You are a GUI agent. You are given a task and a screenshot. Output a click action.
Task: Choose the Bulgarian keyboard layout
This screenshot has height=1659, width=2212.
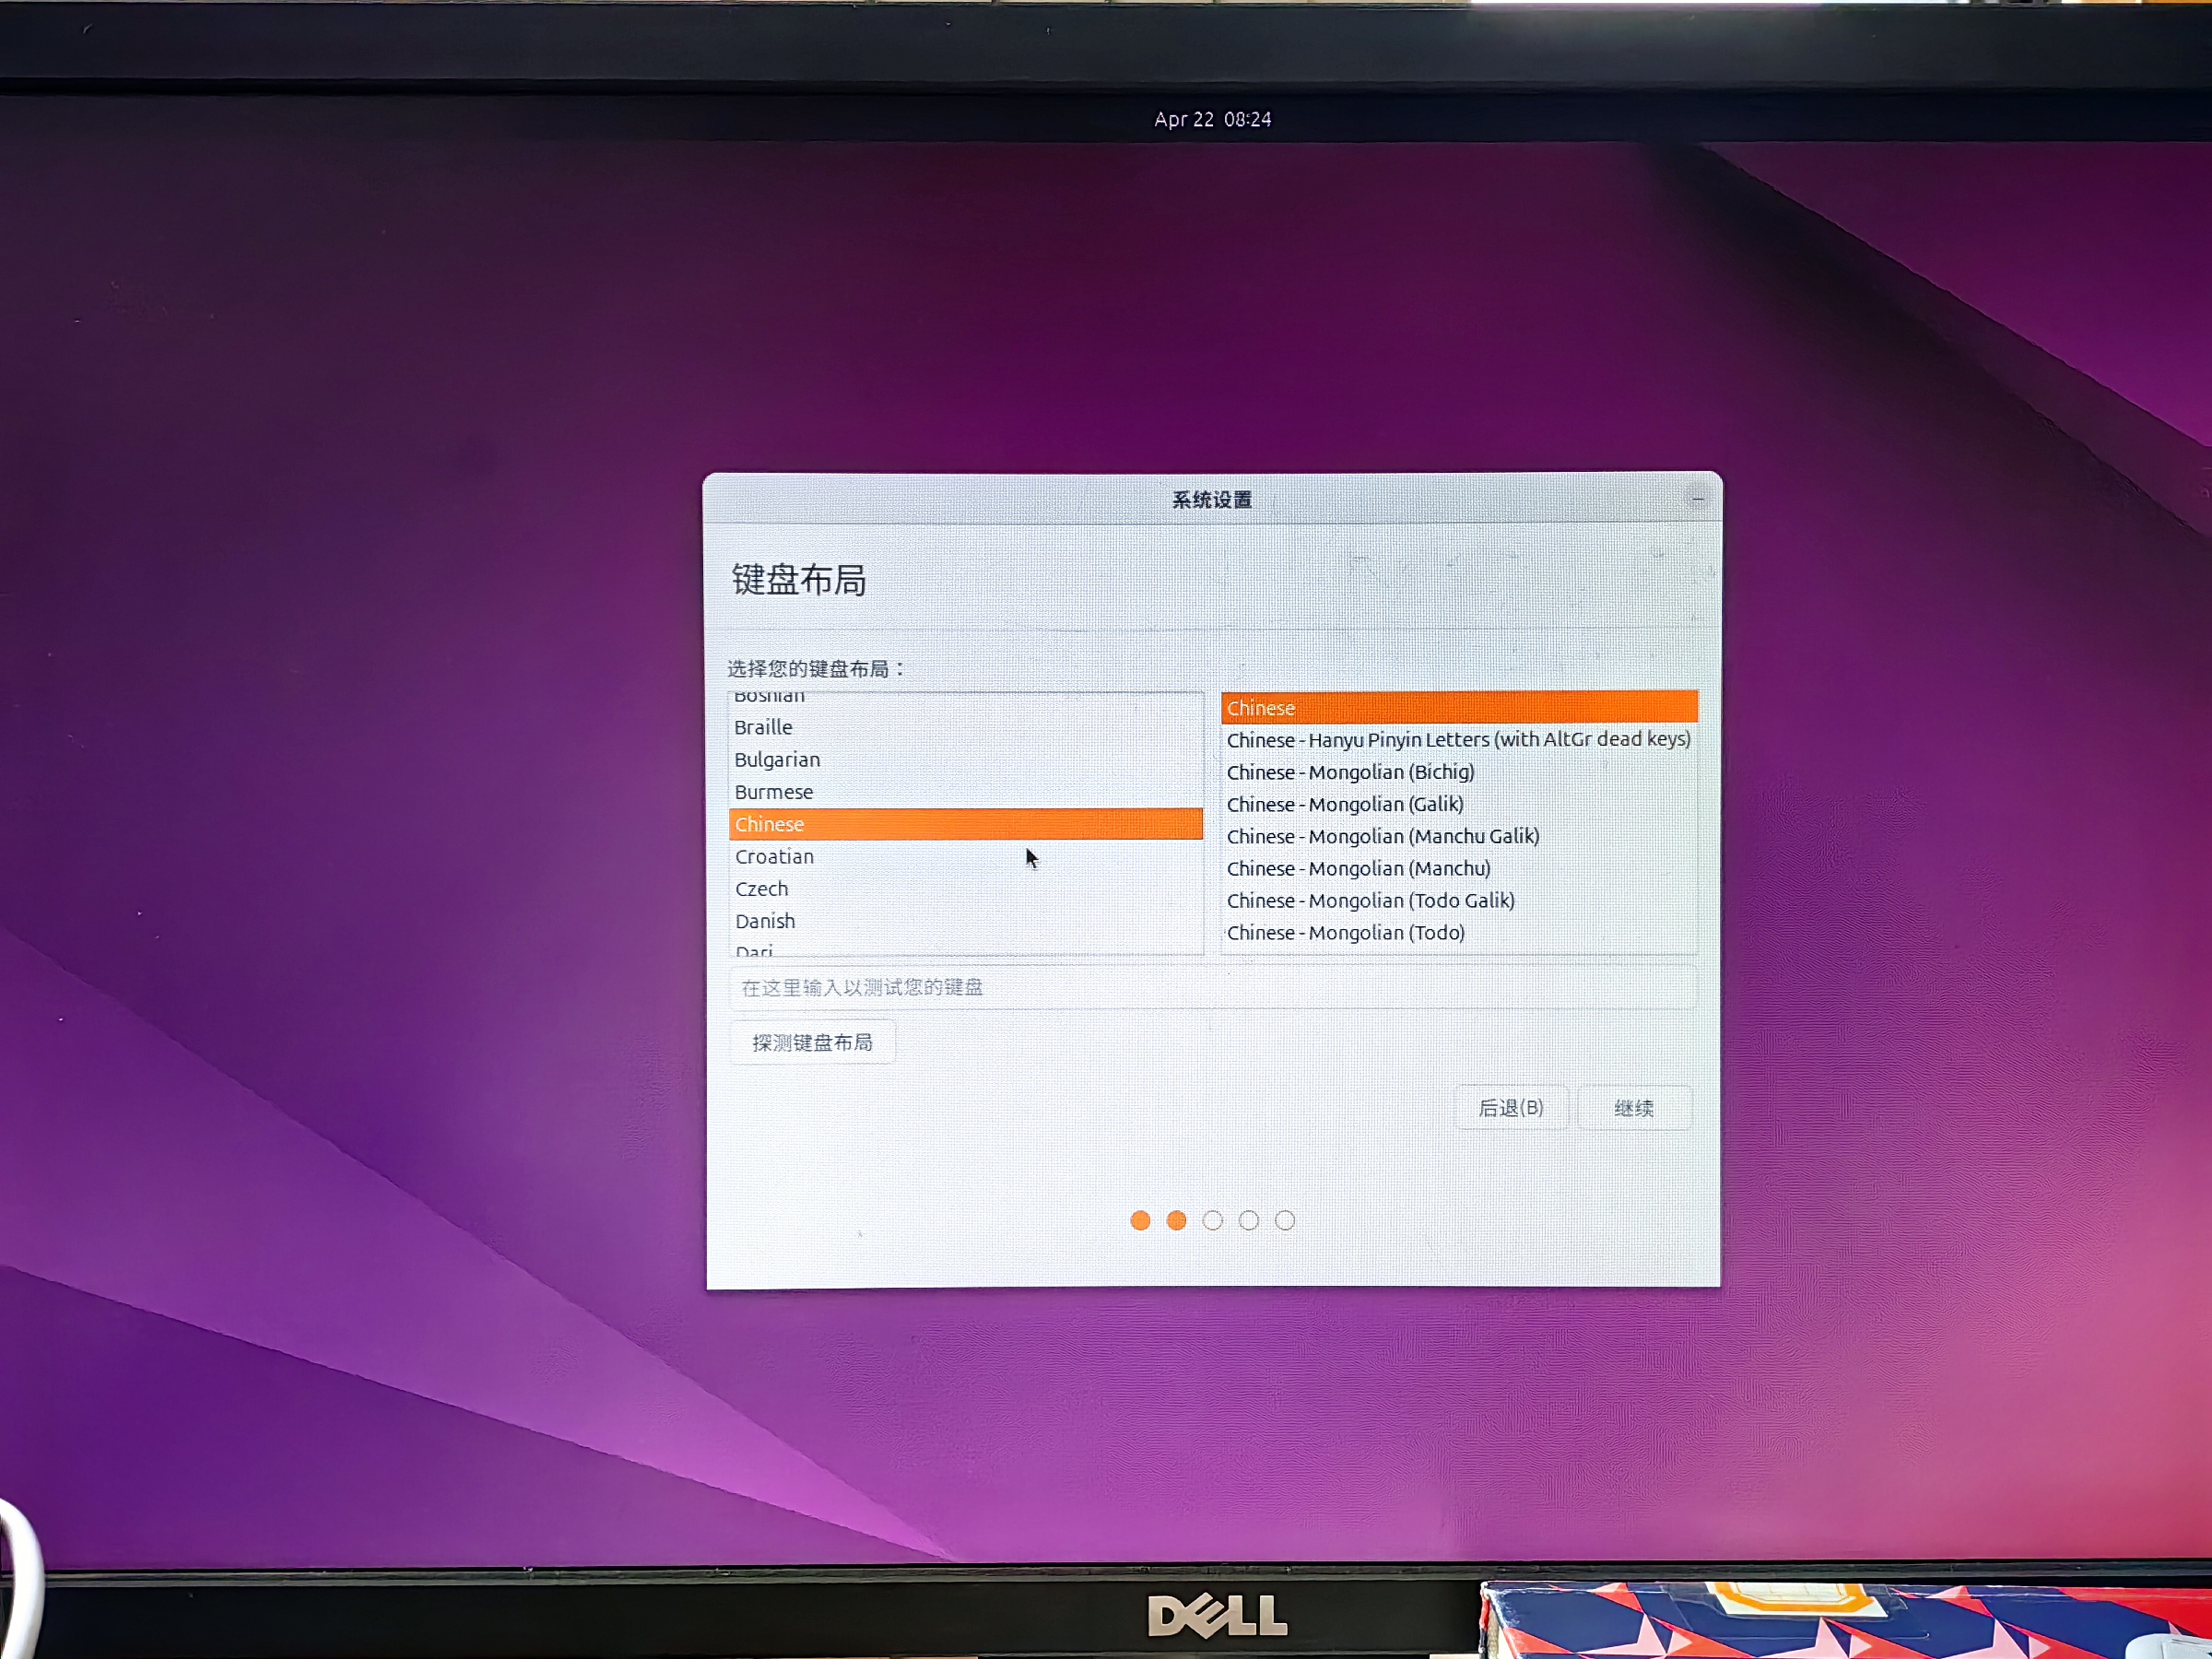(x=777, y=759)
